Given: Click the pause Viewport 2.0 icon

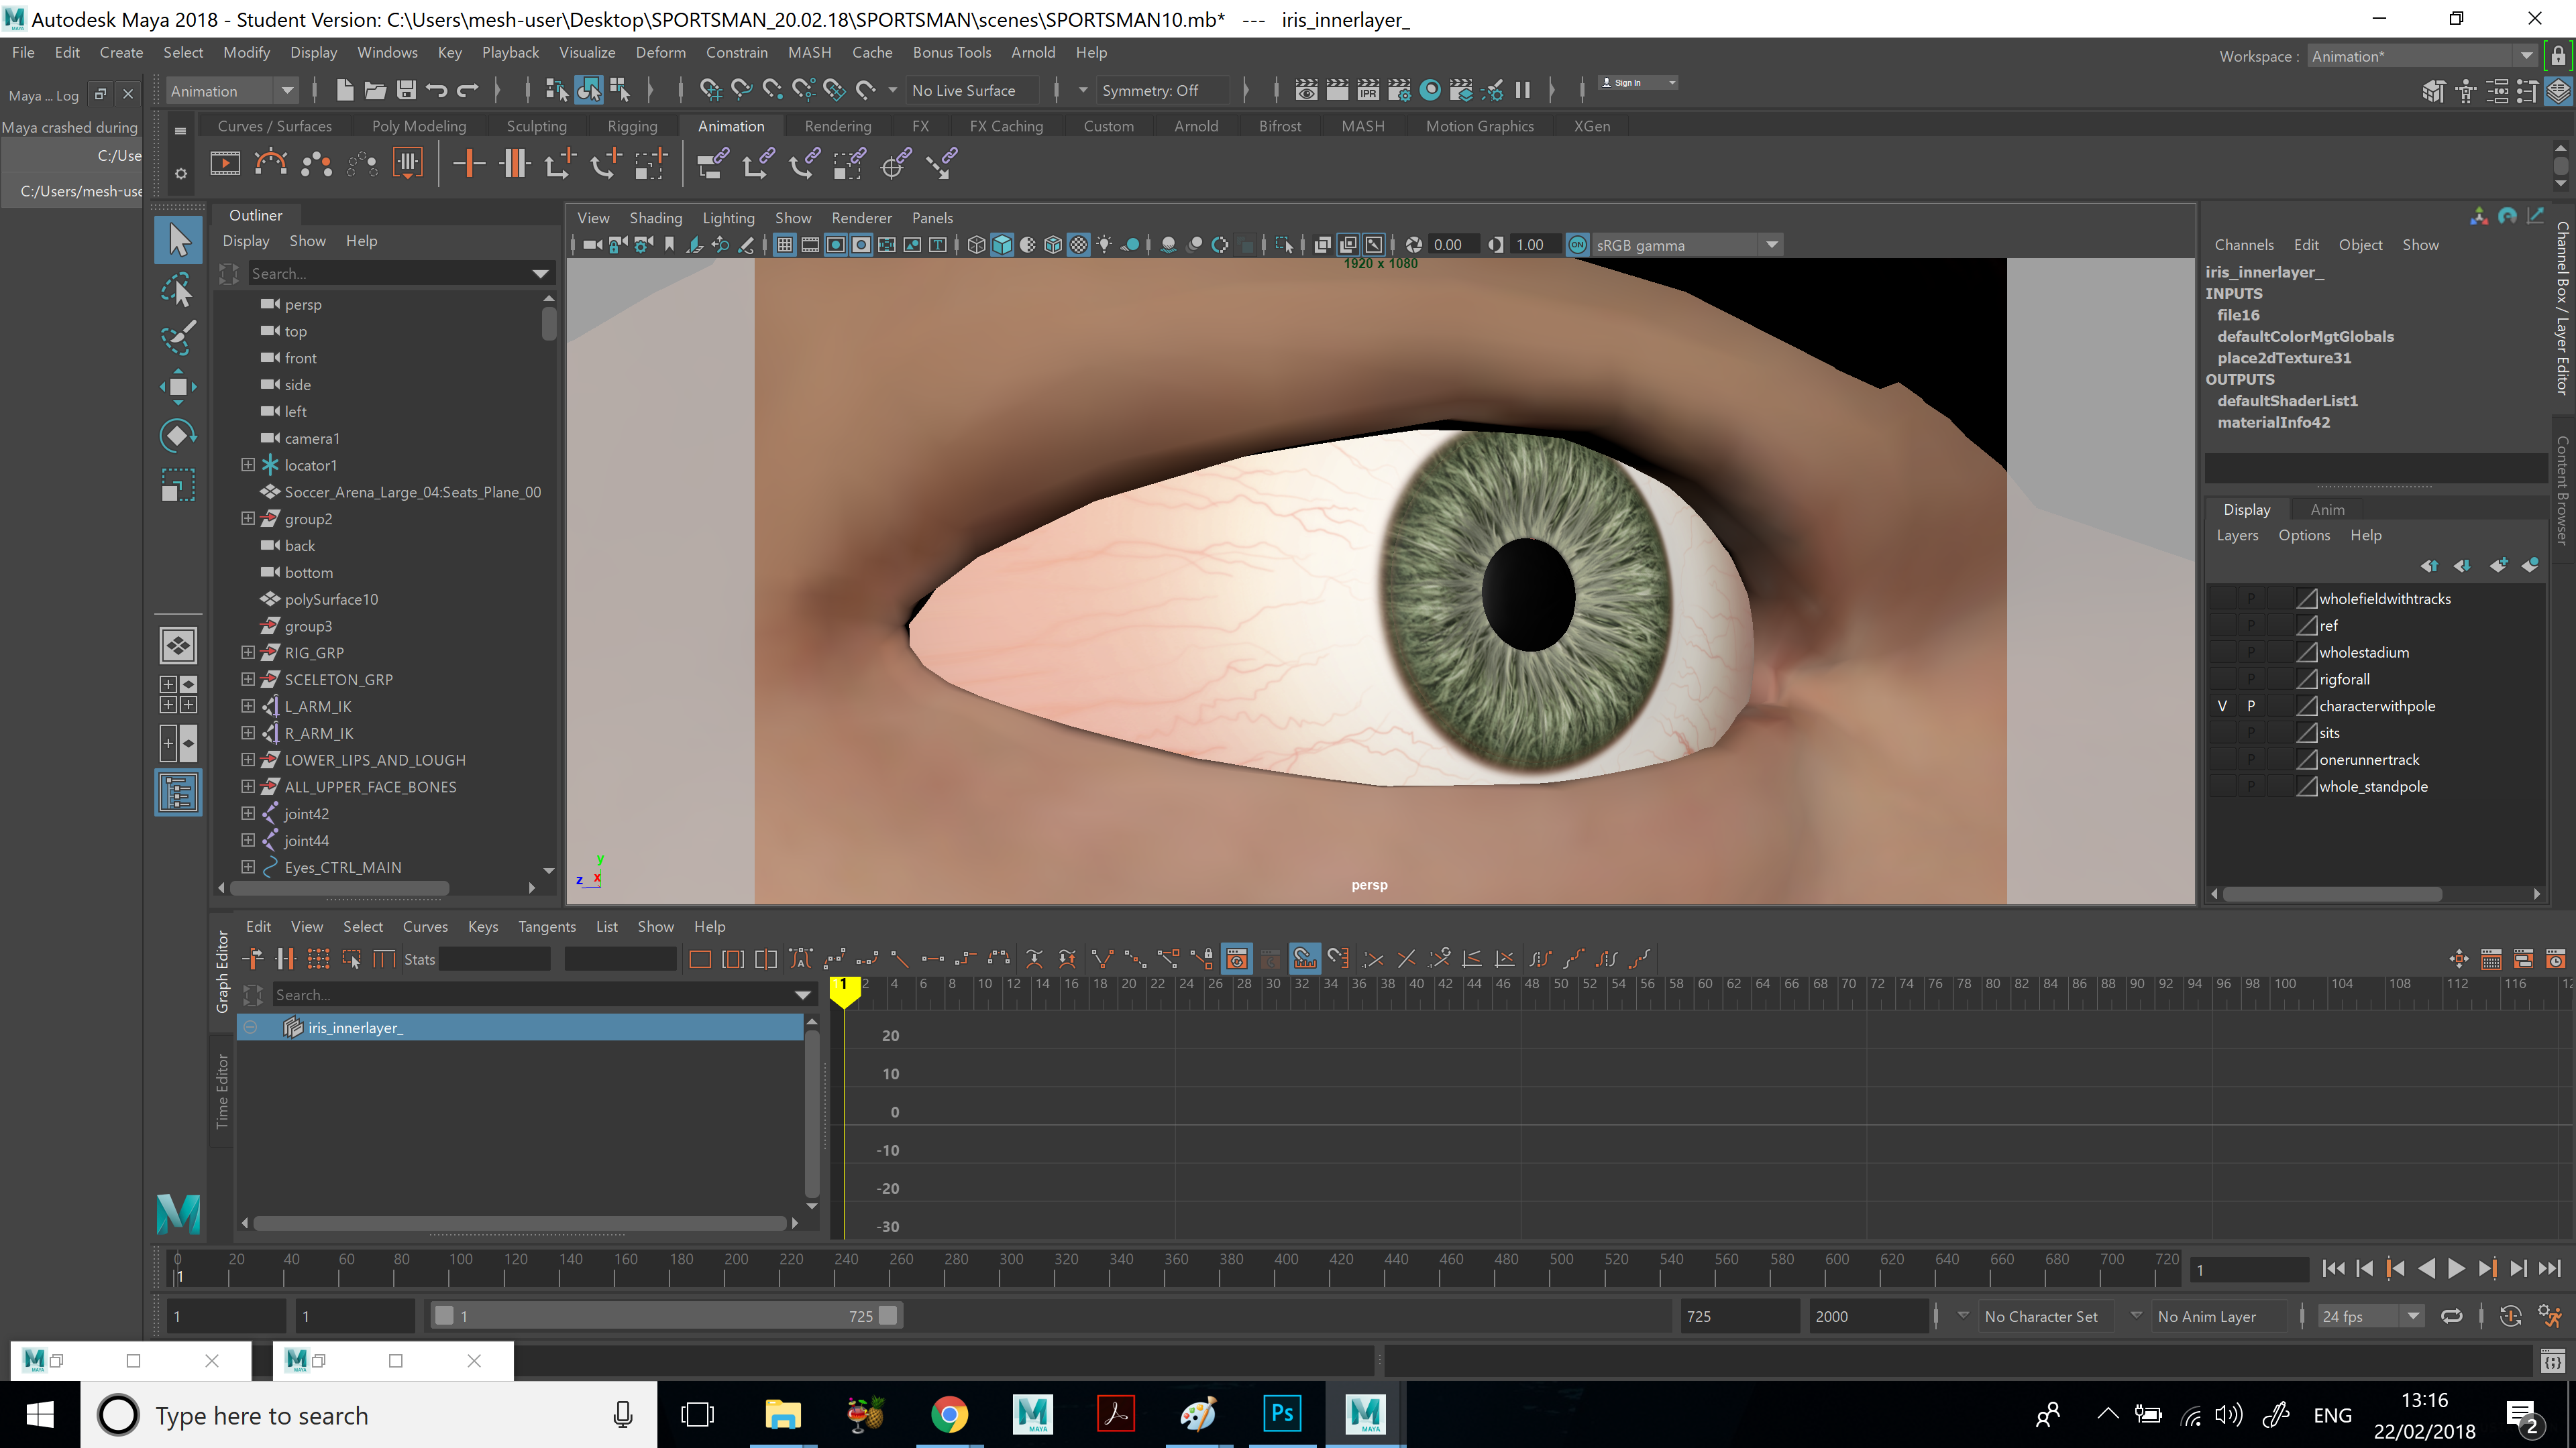Looking at the screenshot, I should (1522, 90).
